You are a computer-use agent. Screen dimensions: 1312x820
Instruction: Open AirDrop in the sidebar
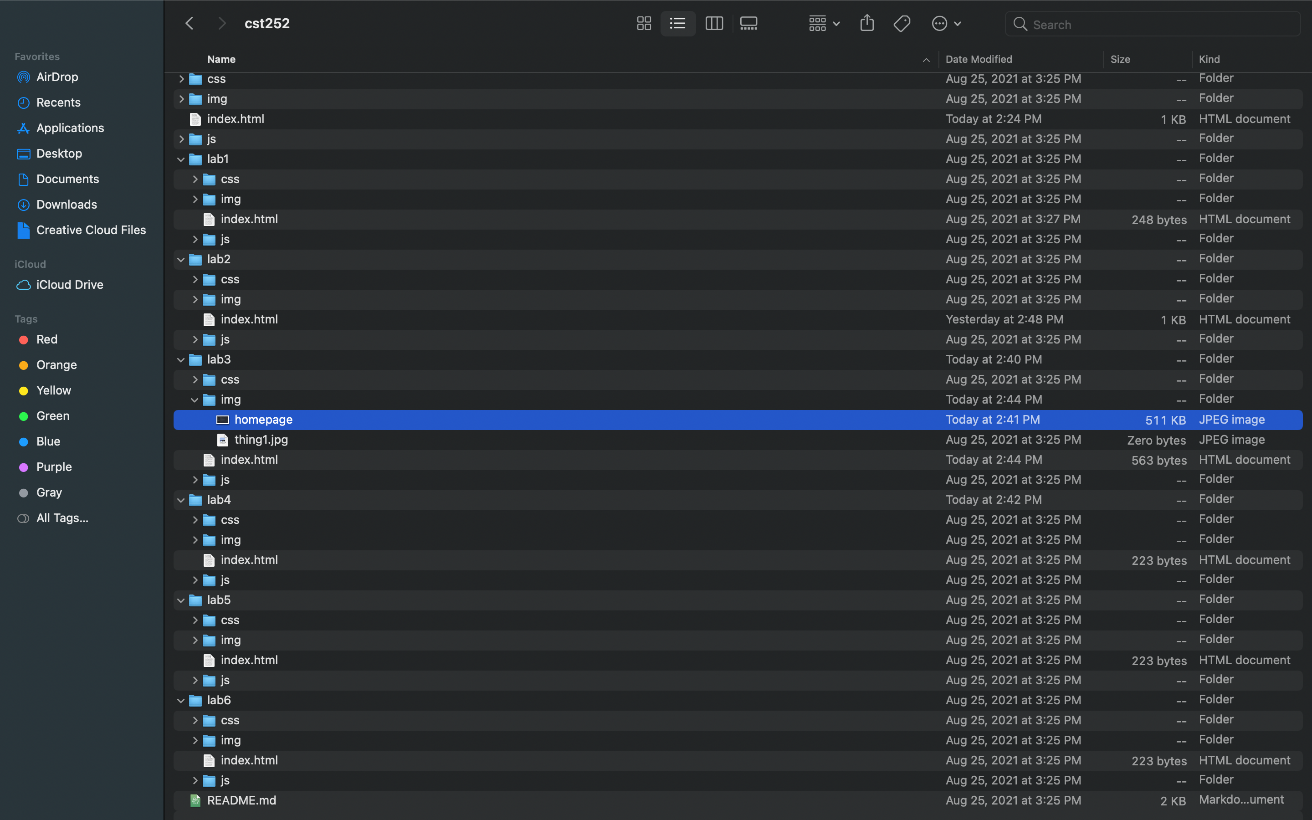tap(57, 77)
